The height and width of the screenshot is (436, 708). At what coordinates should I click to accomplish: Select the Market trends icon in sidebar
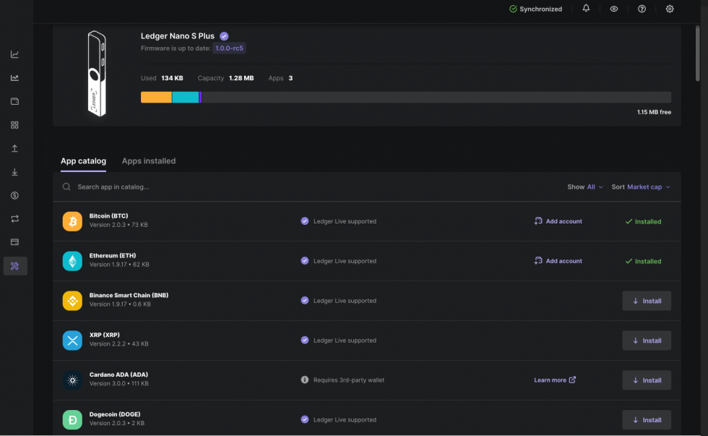click(15, 77)
